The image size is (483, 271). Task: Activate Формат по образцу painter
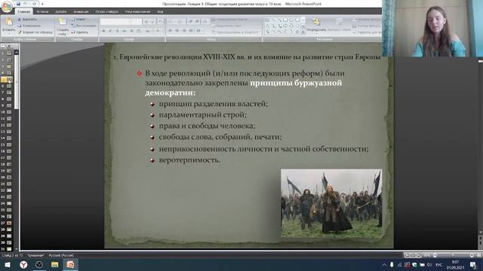click(35, 32)
